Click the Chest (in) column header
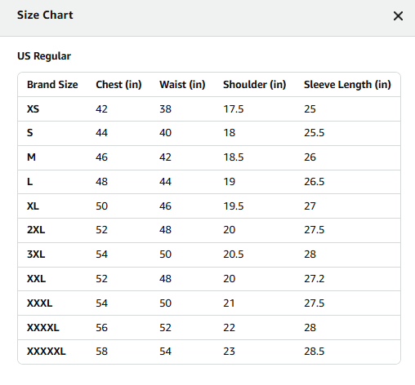 118,85
